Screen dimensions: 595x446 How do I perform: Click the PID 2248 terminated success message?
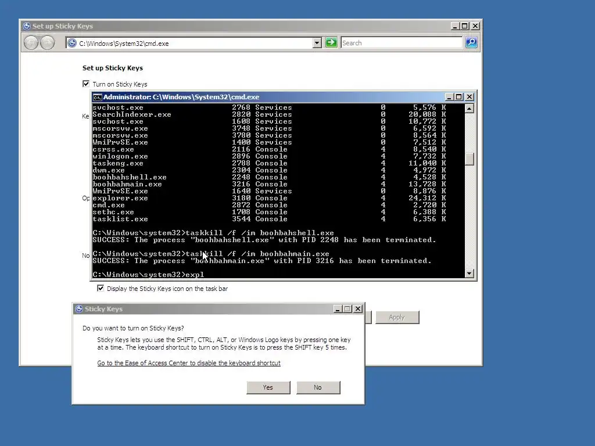pyautogui.click(x=264, y=240)
